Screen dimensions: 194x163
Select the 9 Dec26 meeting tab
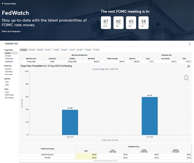40,50
